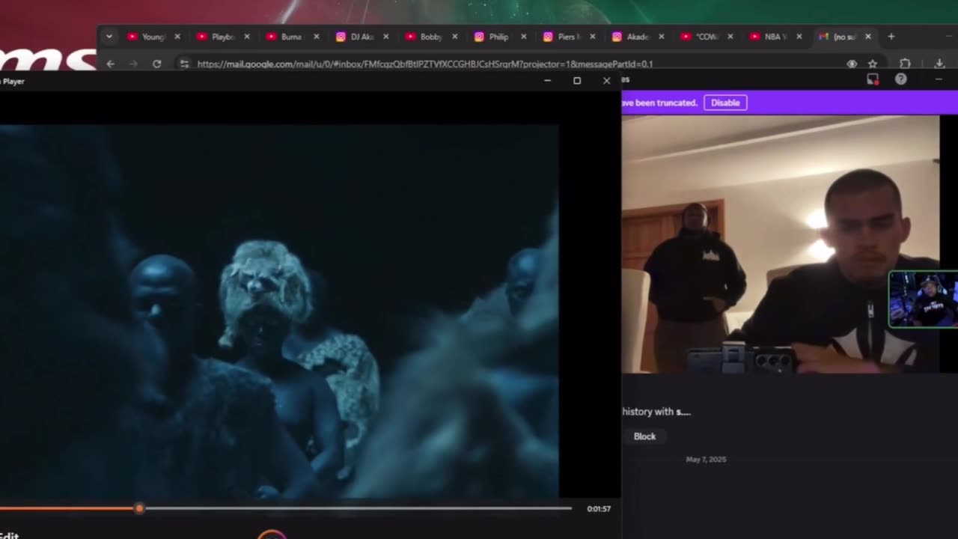This screenshot has height=539, width=958.
Task: Select the Gmail (no su tab
Action: click(844, 37)
